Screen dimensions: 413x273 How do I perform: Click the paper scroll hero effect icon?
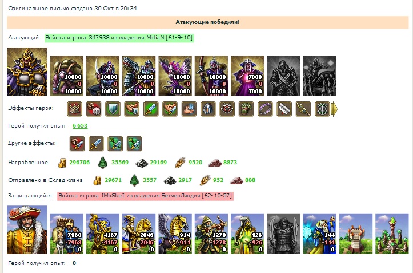[x=284, y=109]
